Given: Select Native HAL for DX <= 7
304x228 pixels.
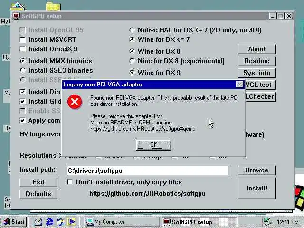Looking at the screenshot, I should tap(132, 30).
